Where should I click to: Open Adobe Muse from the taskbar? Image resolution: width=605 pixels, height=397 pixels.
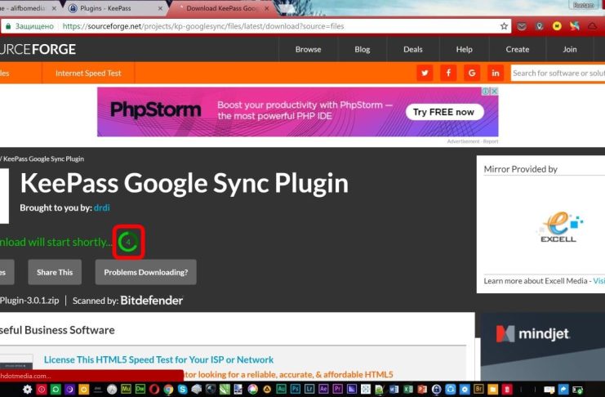[126, 389]
